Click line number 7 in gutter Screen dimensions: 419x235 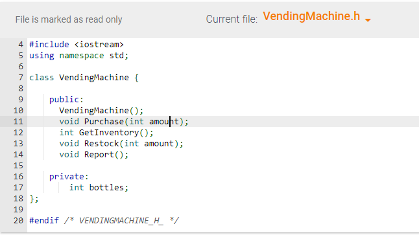(x=21, y=78)
